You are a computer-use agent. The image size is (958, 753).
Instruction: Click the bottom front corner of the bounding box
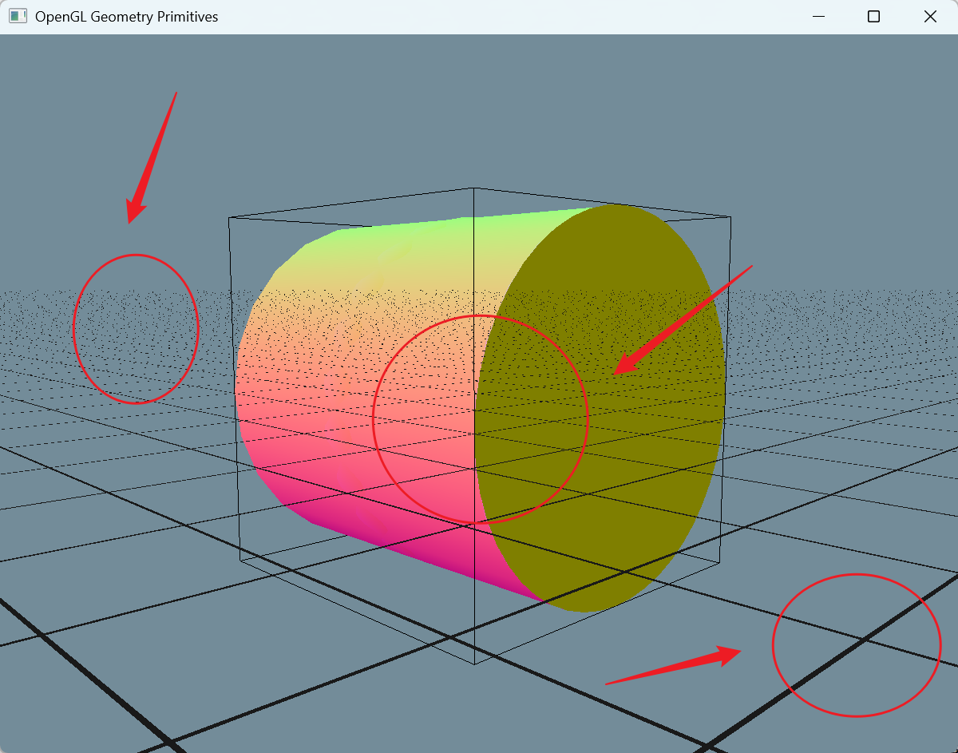click(x=474, y=664)
